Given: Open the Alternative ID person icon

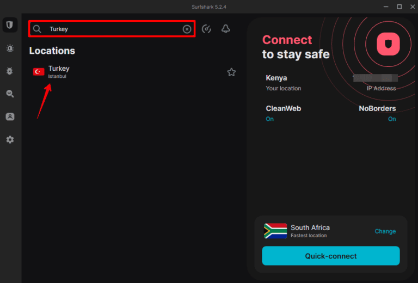Looking at the screenshot, I should [x=10, y=117].
